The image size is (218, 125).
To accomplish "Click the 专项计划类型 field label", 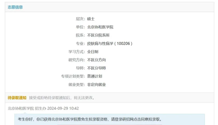I will [x=73, y=76].
